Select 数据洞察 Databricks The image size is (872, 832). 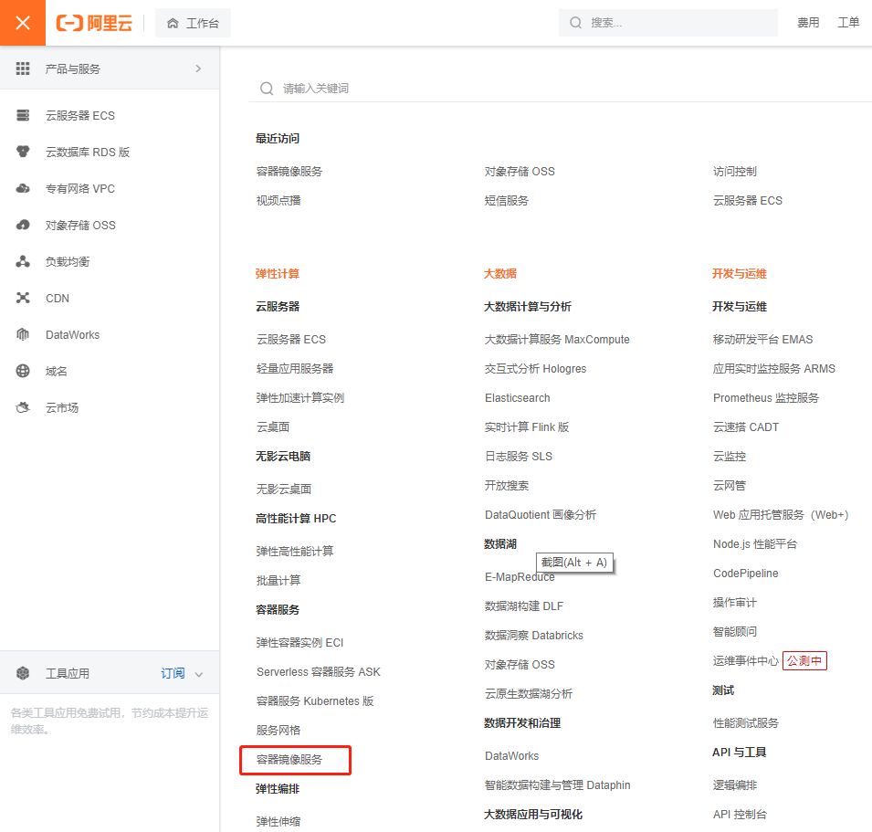(534, 635)
